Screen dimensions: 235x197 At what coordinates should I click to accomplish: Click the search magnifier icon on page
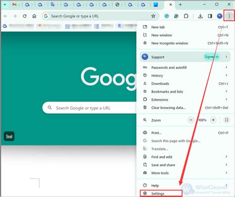[50, 108]
